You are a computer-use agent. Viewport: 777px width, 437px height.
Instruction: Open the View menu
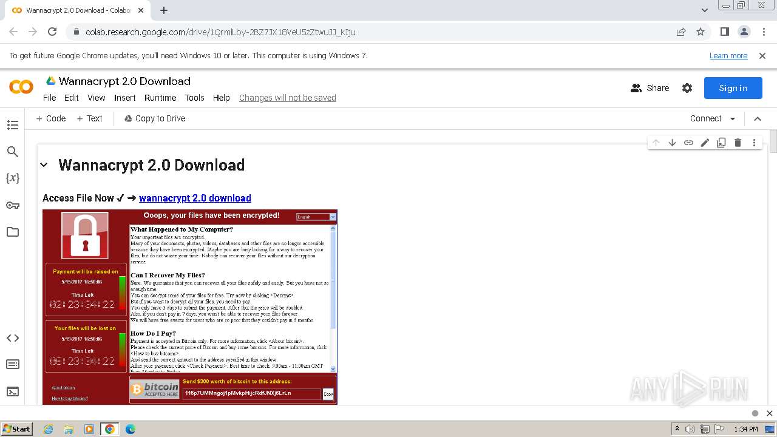tap(97, 98)
